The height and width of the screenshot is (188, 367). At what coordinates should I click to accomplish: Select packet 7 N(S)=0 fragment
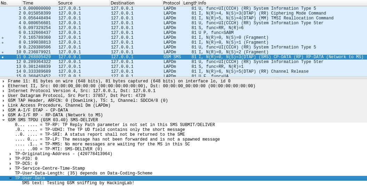coord(184,37)
